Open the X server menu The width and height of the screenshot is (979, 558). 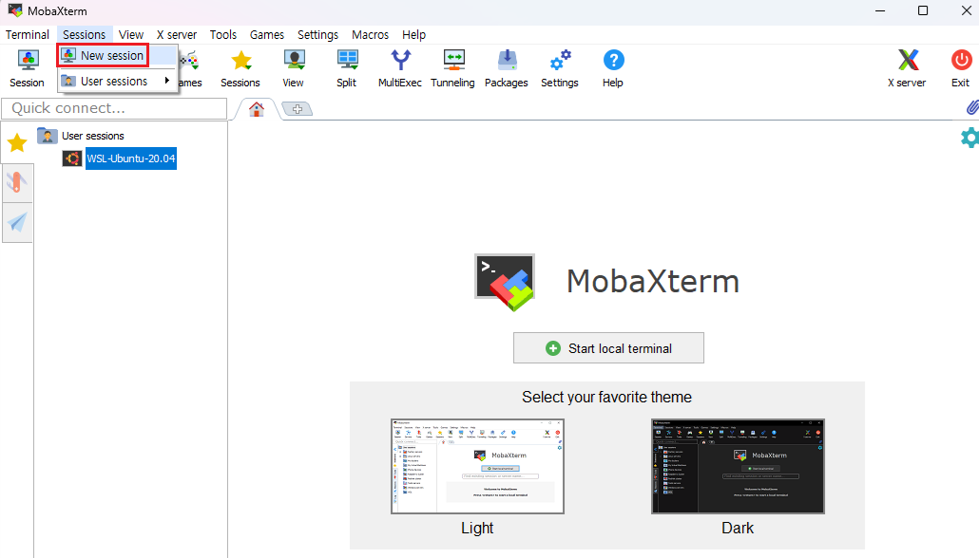(x=177, y=35)
